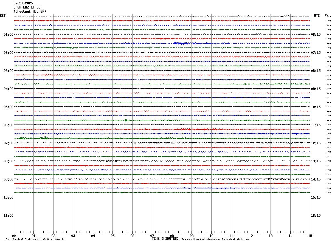Click the "DC" offset column header

(x=327, y=15)
